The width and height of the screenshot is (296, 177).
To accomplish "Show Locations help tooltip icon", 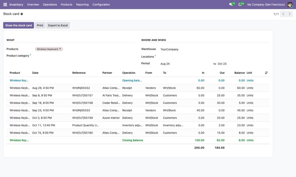I will coord(155,56).
